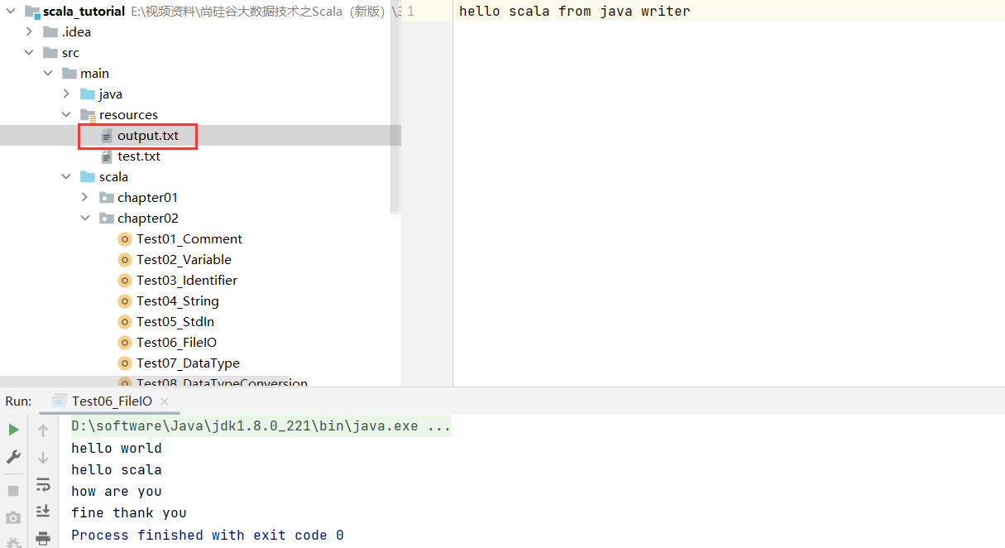The height and width of the screenshot is (548, 1005).
Task: Toggle soft-wrap in Run console
Action: [43, 484]
